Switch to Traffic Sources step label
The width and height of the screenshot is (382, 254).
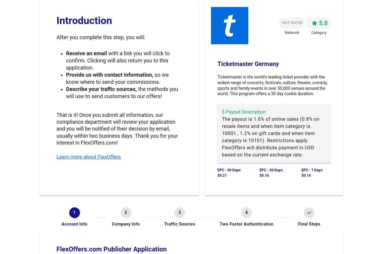(x=179, y=224)
